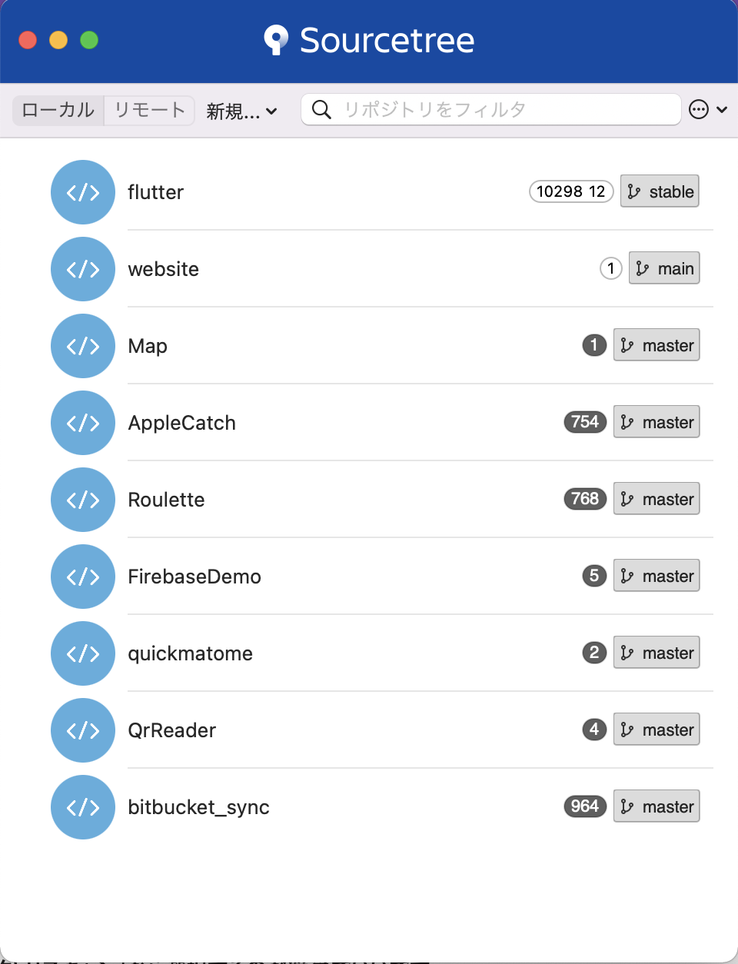Select the FirebaseDemo repository icon
This screenshot has height=964, width=738.
click(x=82, y=577)
